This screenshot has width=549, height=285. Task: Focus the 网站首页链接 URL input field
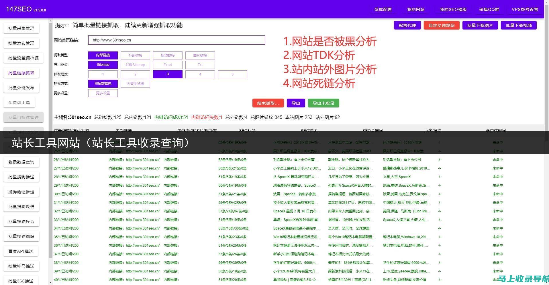(x=177, y=40)
